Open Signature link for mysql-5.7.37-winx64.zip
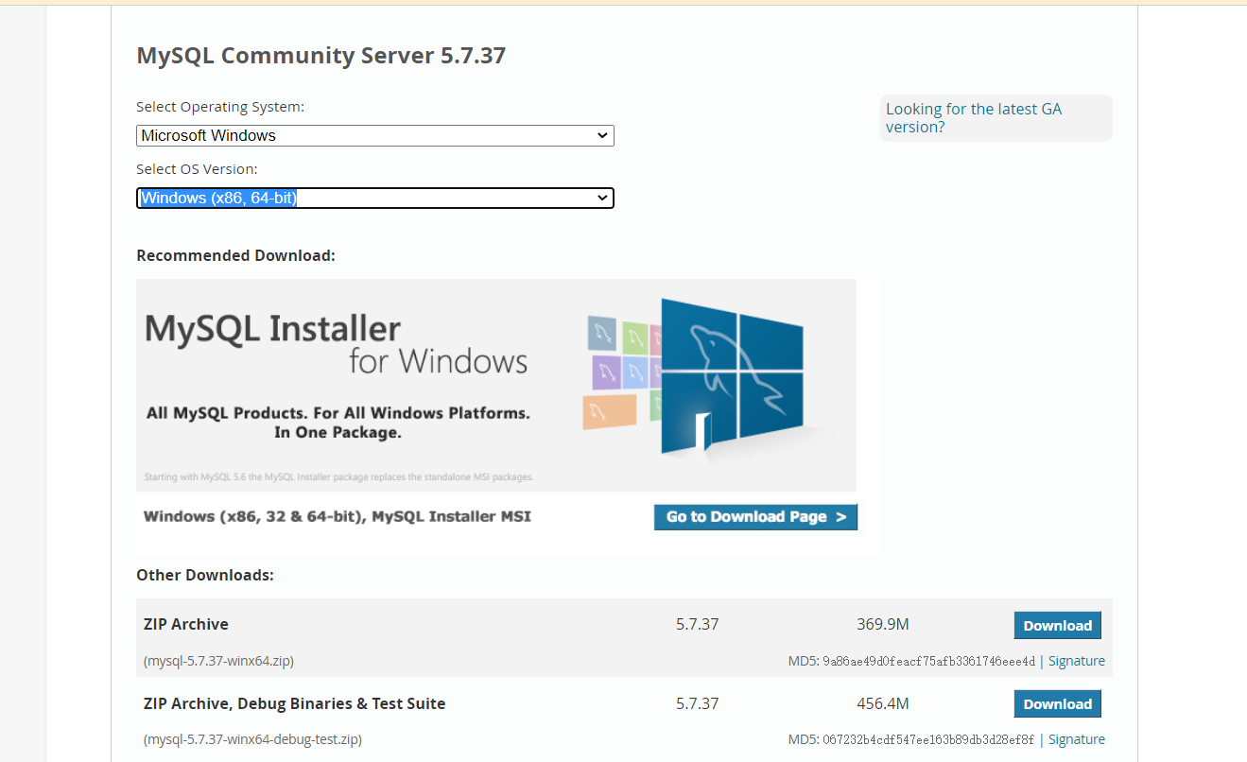Screen dimensions: 1247x762 coord(1076,662)
